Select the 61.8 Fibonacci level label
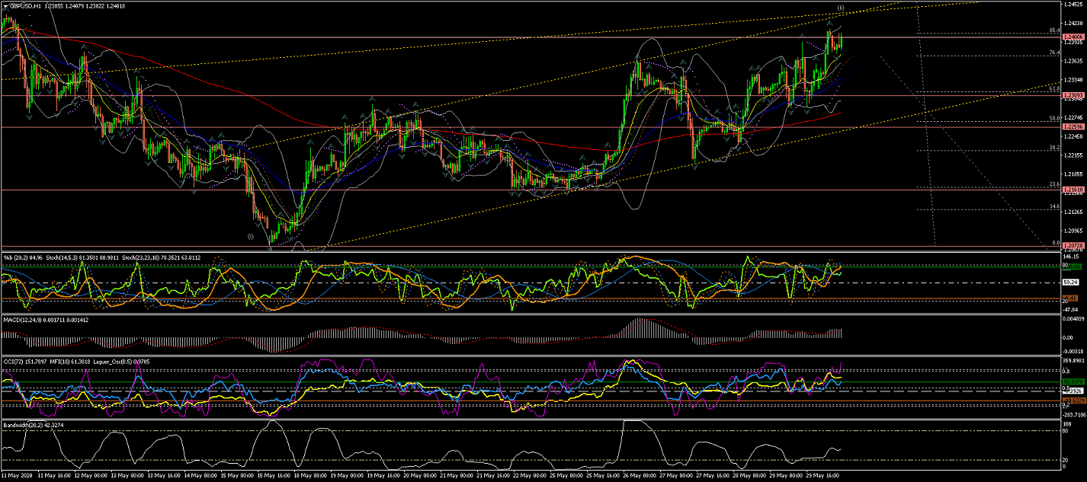This screenshot has width=1087, height=482. [x=1053, y=88]
